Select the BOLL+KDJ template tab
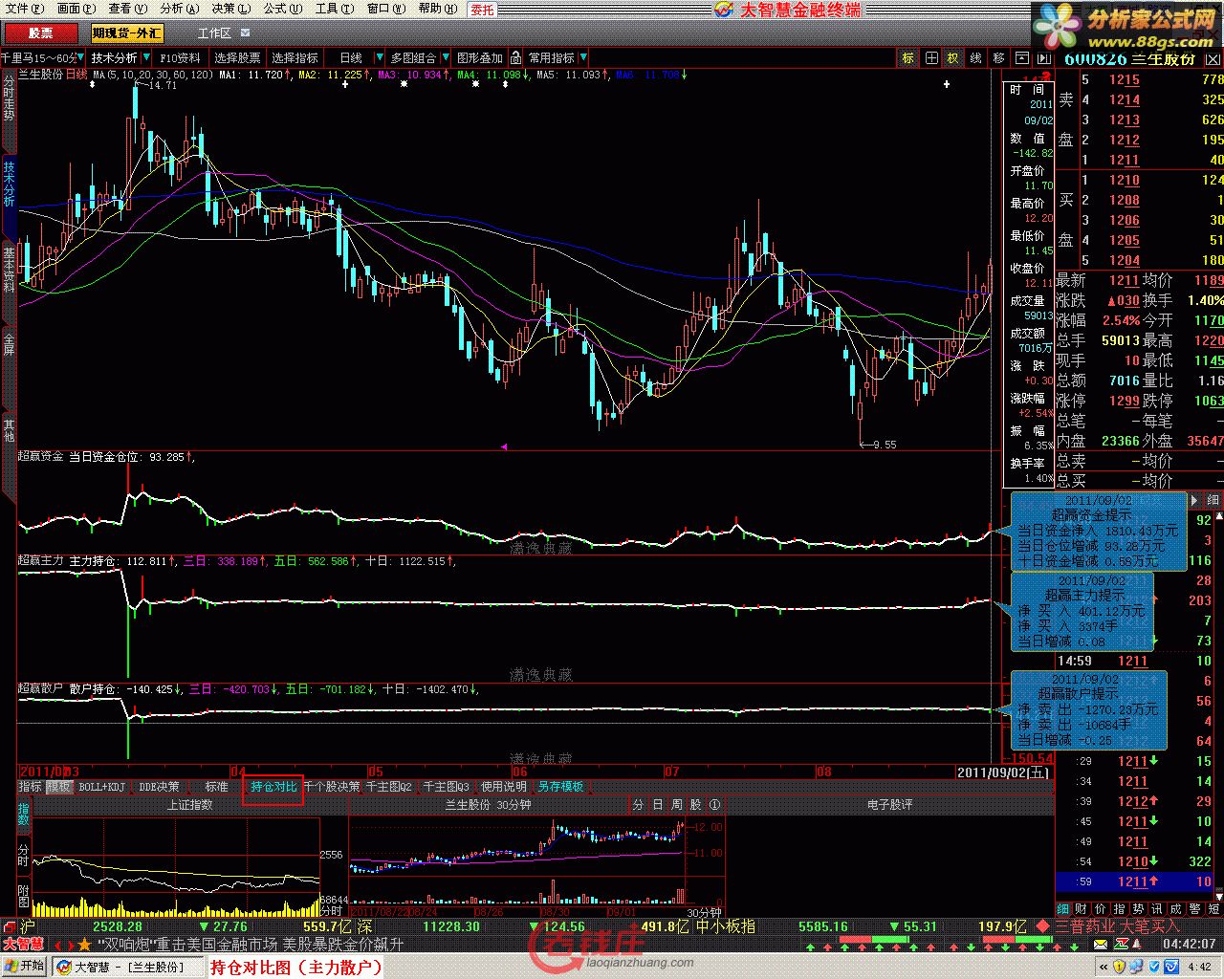 [101, 787]
